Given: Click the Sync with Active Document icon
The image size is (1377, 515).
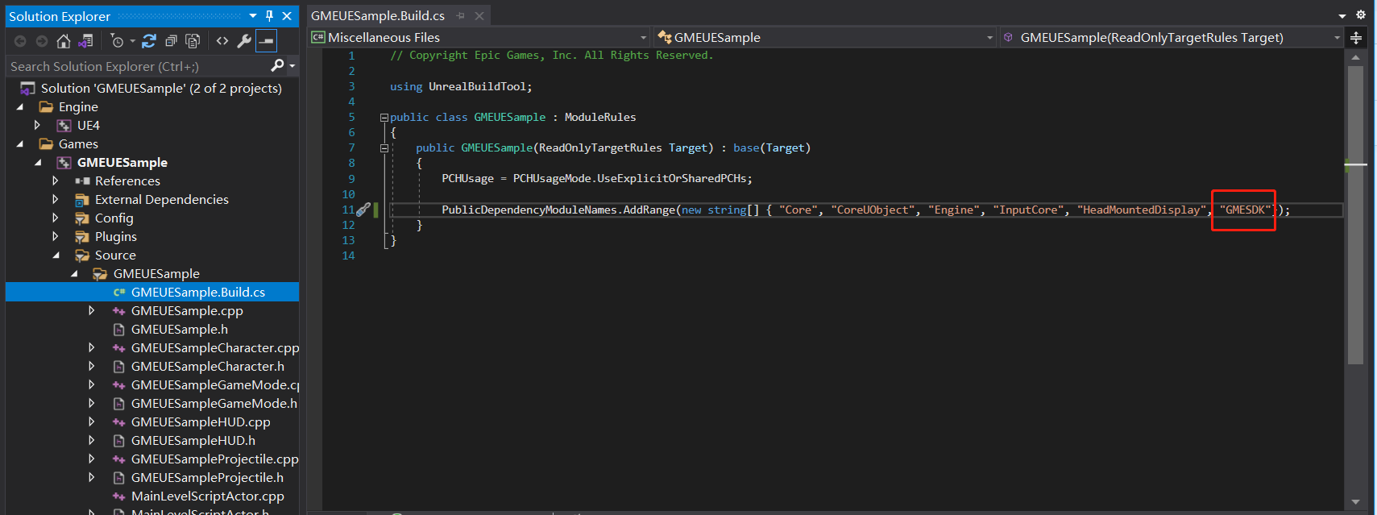Looking at the screenshot, I should click(x=149, y=41).
